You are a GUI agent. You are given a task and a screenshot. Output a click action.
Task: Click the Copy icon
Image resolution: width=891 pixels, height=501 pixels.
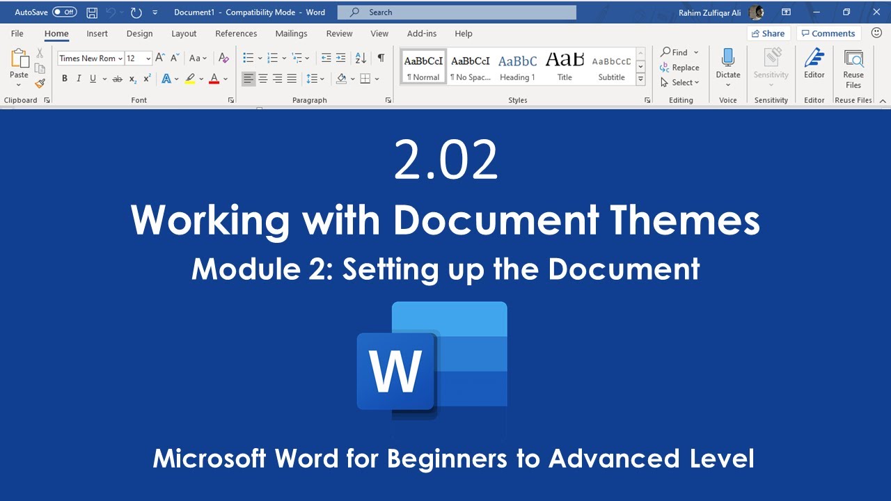click(x=40, y=68)
